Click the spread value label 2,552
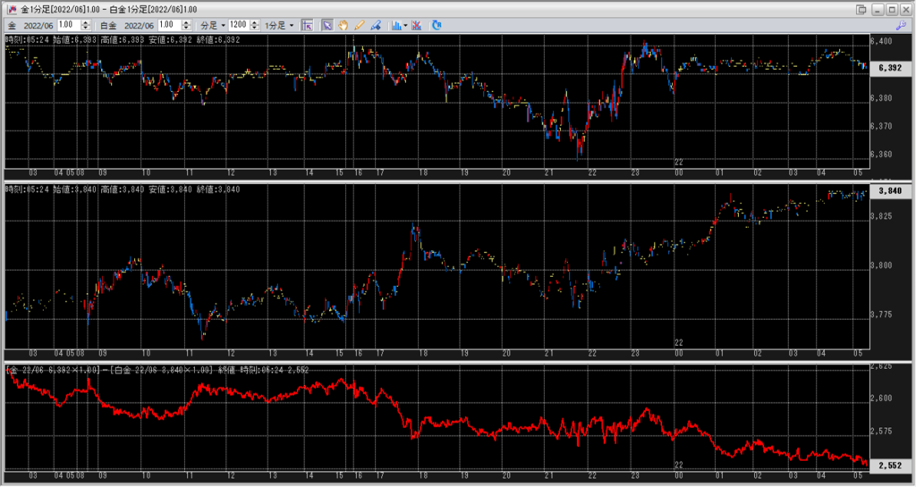916x487 pixels. tap(889, 466)
